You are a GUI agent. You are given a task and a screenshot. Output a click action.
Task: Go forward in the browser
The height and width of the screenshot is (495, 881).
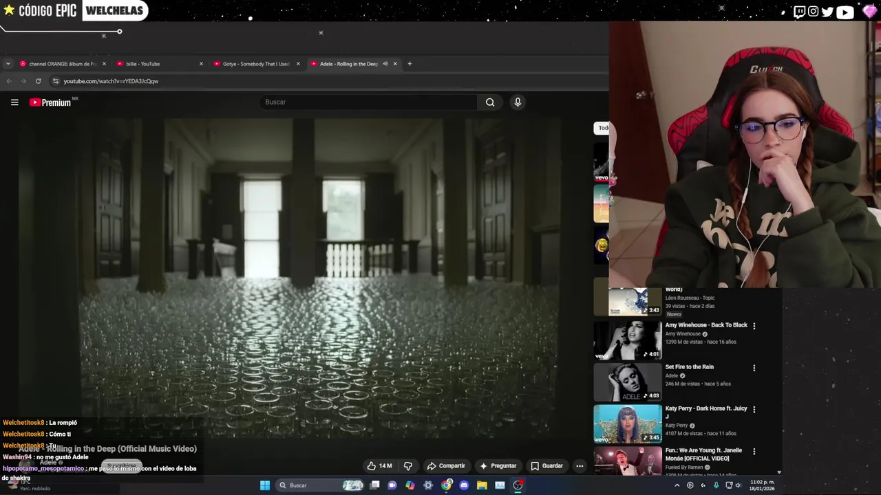click(23, 81)
